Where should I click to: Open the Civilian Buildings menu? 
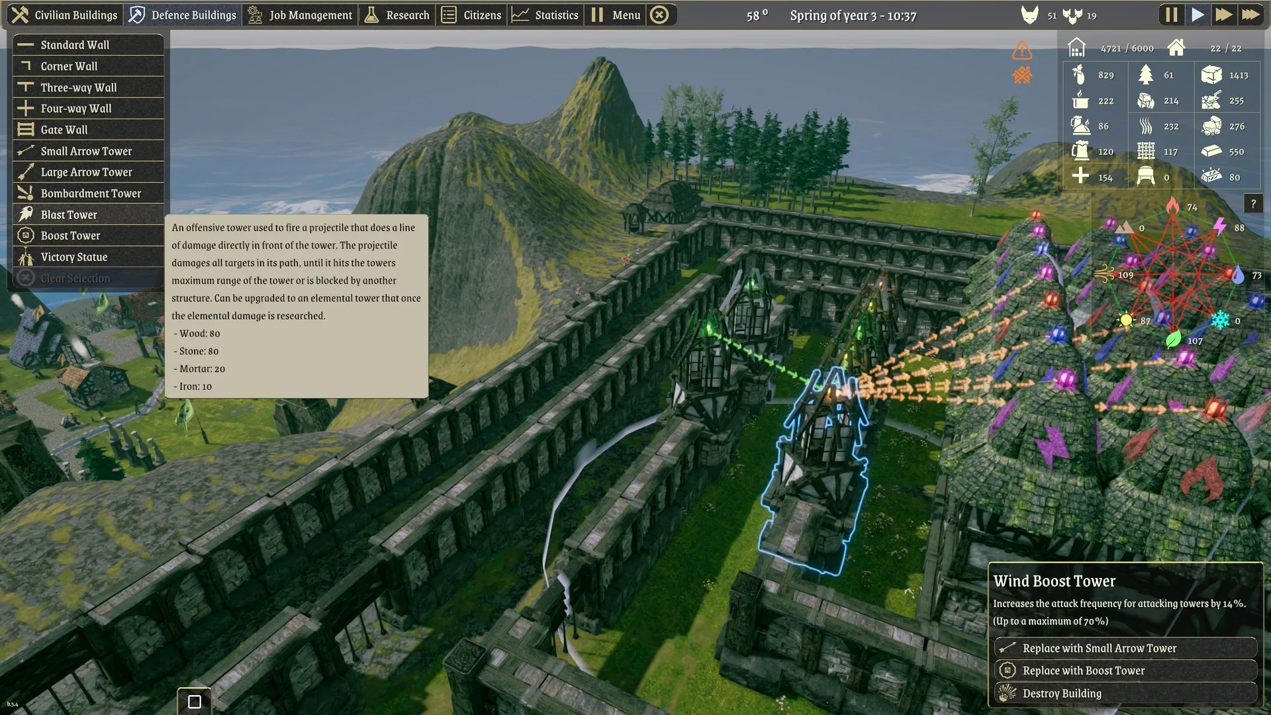click(64, 15)
